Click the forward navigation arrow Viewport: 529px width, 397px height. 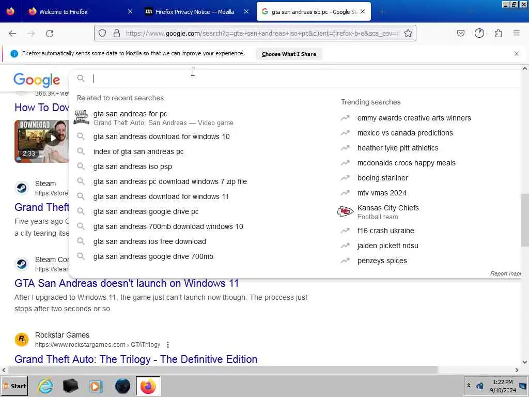click(x=31, y=34)
